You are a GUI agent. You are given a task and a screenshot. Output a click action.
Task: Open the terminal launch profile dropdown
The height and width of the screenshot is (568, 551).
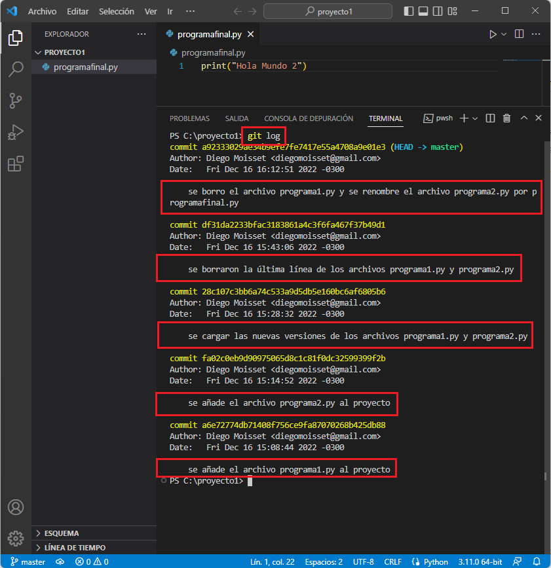coord(475,118)
